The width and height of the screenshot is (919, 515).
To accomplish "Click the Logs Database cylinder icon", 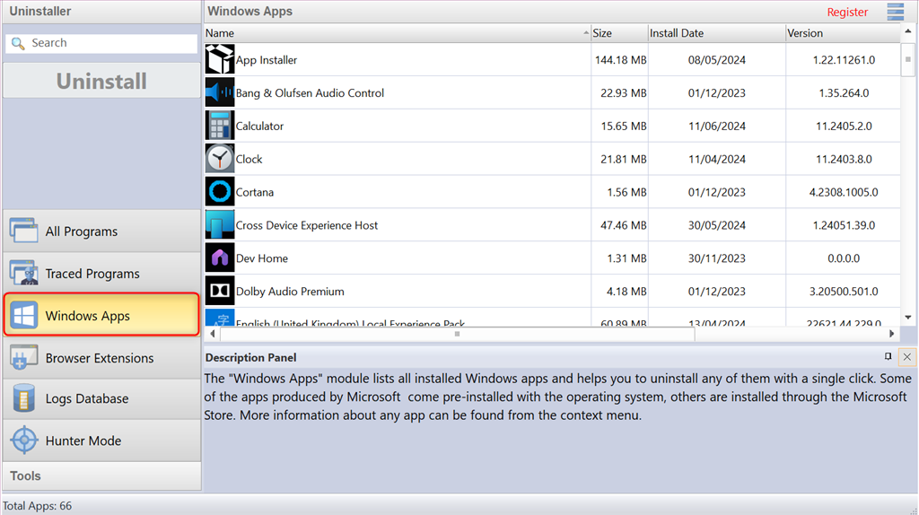I will 24,398.
